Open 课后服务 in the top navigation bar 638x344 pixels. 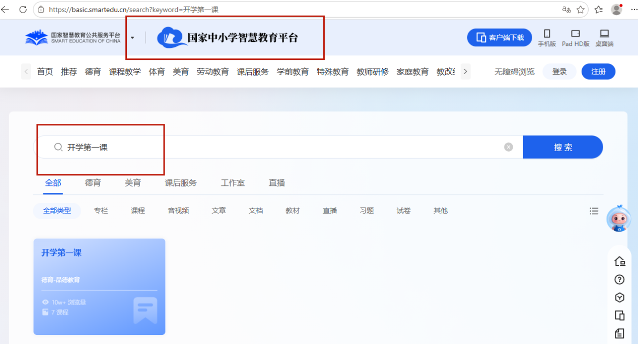tap(253, 72)
